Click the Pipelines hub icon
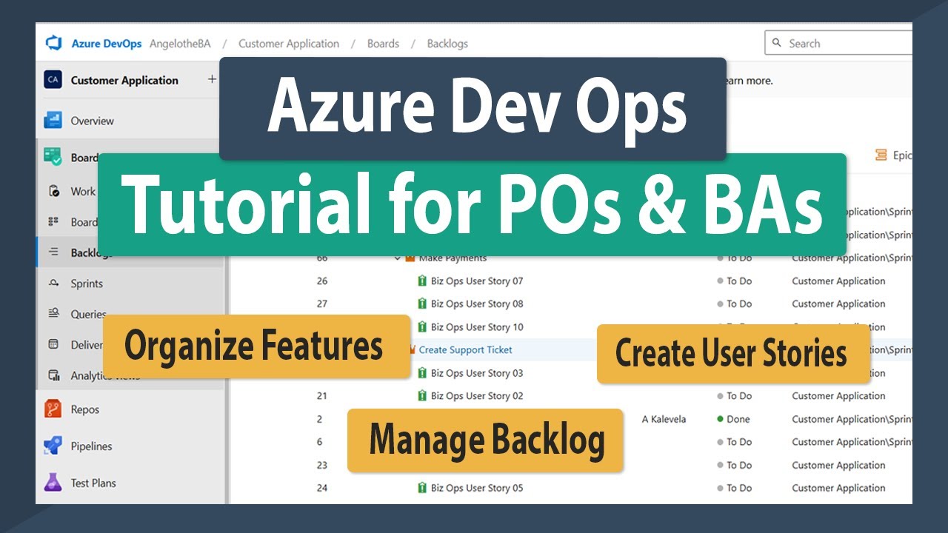The height and width of the screenshot is (533, 948). (53, 446)
